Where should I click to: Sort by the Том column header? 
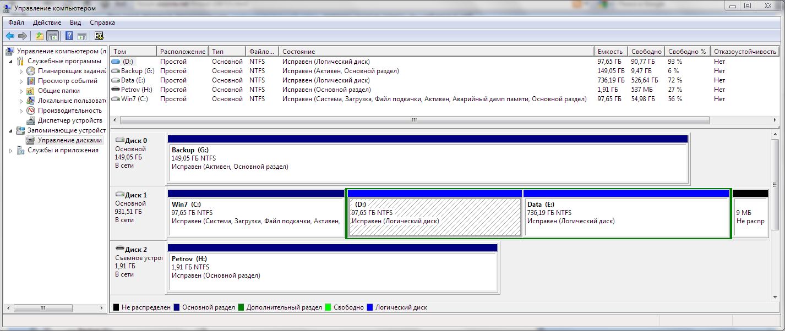pyautogui.click(x=133, y=51)
